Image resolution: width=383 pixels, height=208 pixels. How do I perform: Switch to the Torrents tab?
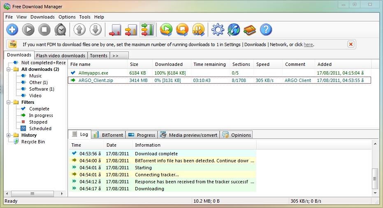point(99,56)
